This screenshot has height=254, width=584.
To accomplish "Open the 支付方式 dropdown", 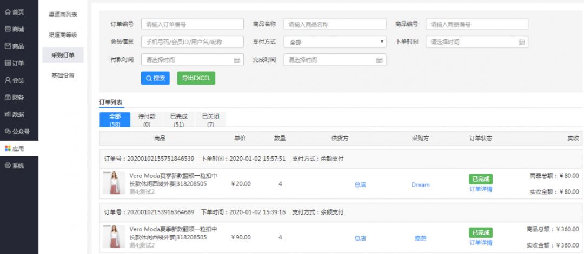I will 335,42.
